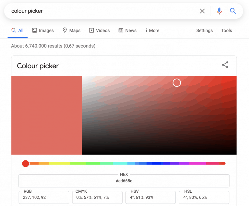Switch to Maps results tab
The width and height of the screenshot is (249, 206).
[x=71, y=30]
